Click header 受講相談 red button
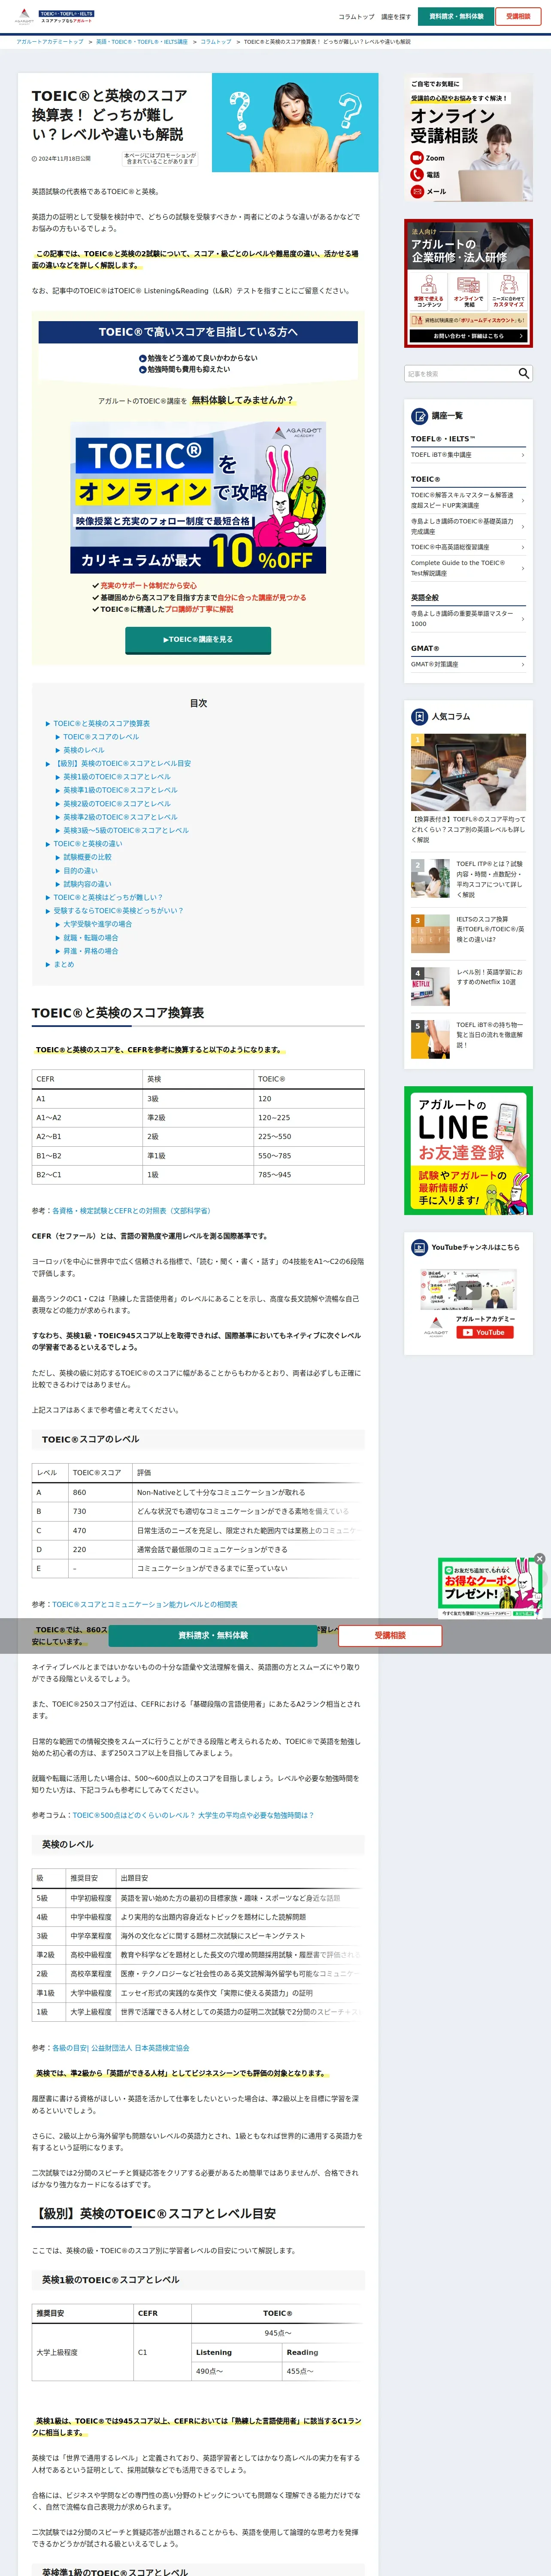Screen dimensions: 551x2576 (518, 16)
